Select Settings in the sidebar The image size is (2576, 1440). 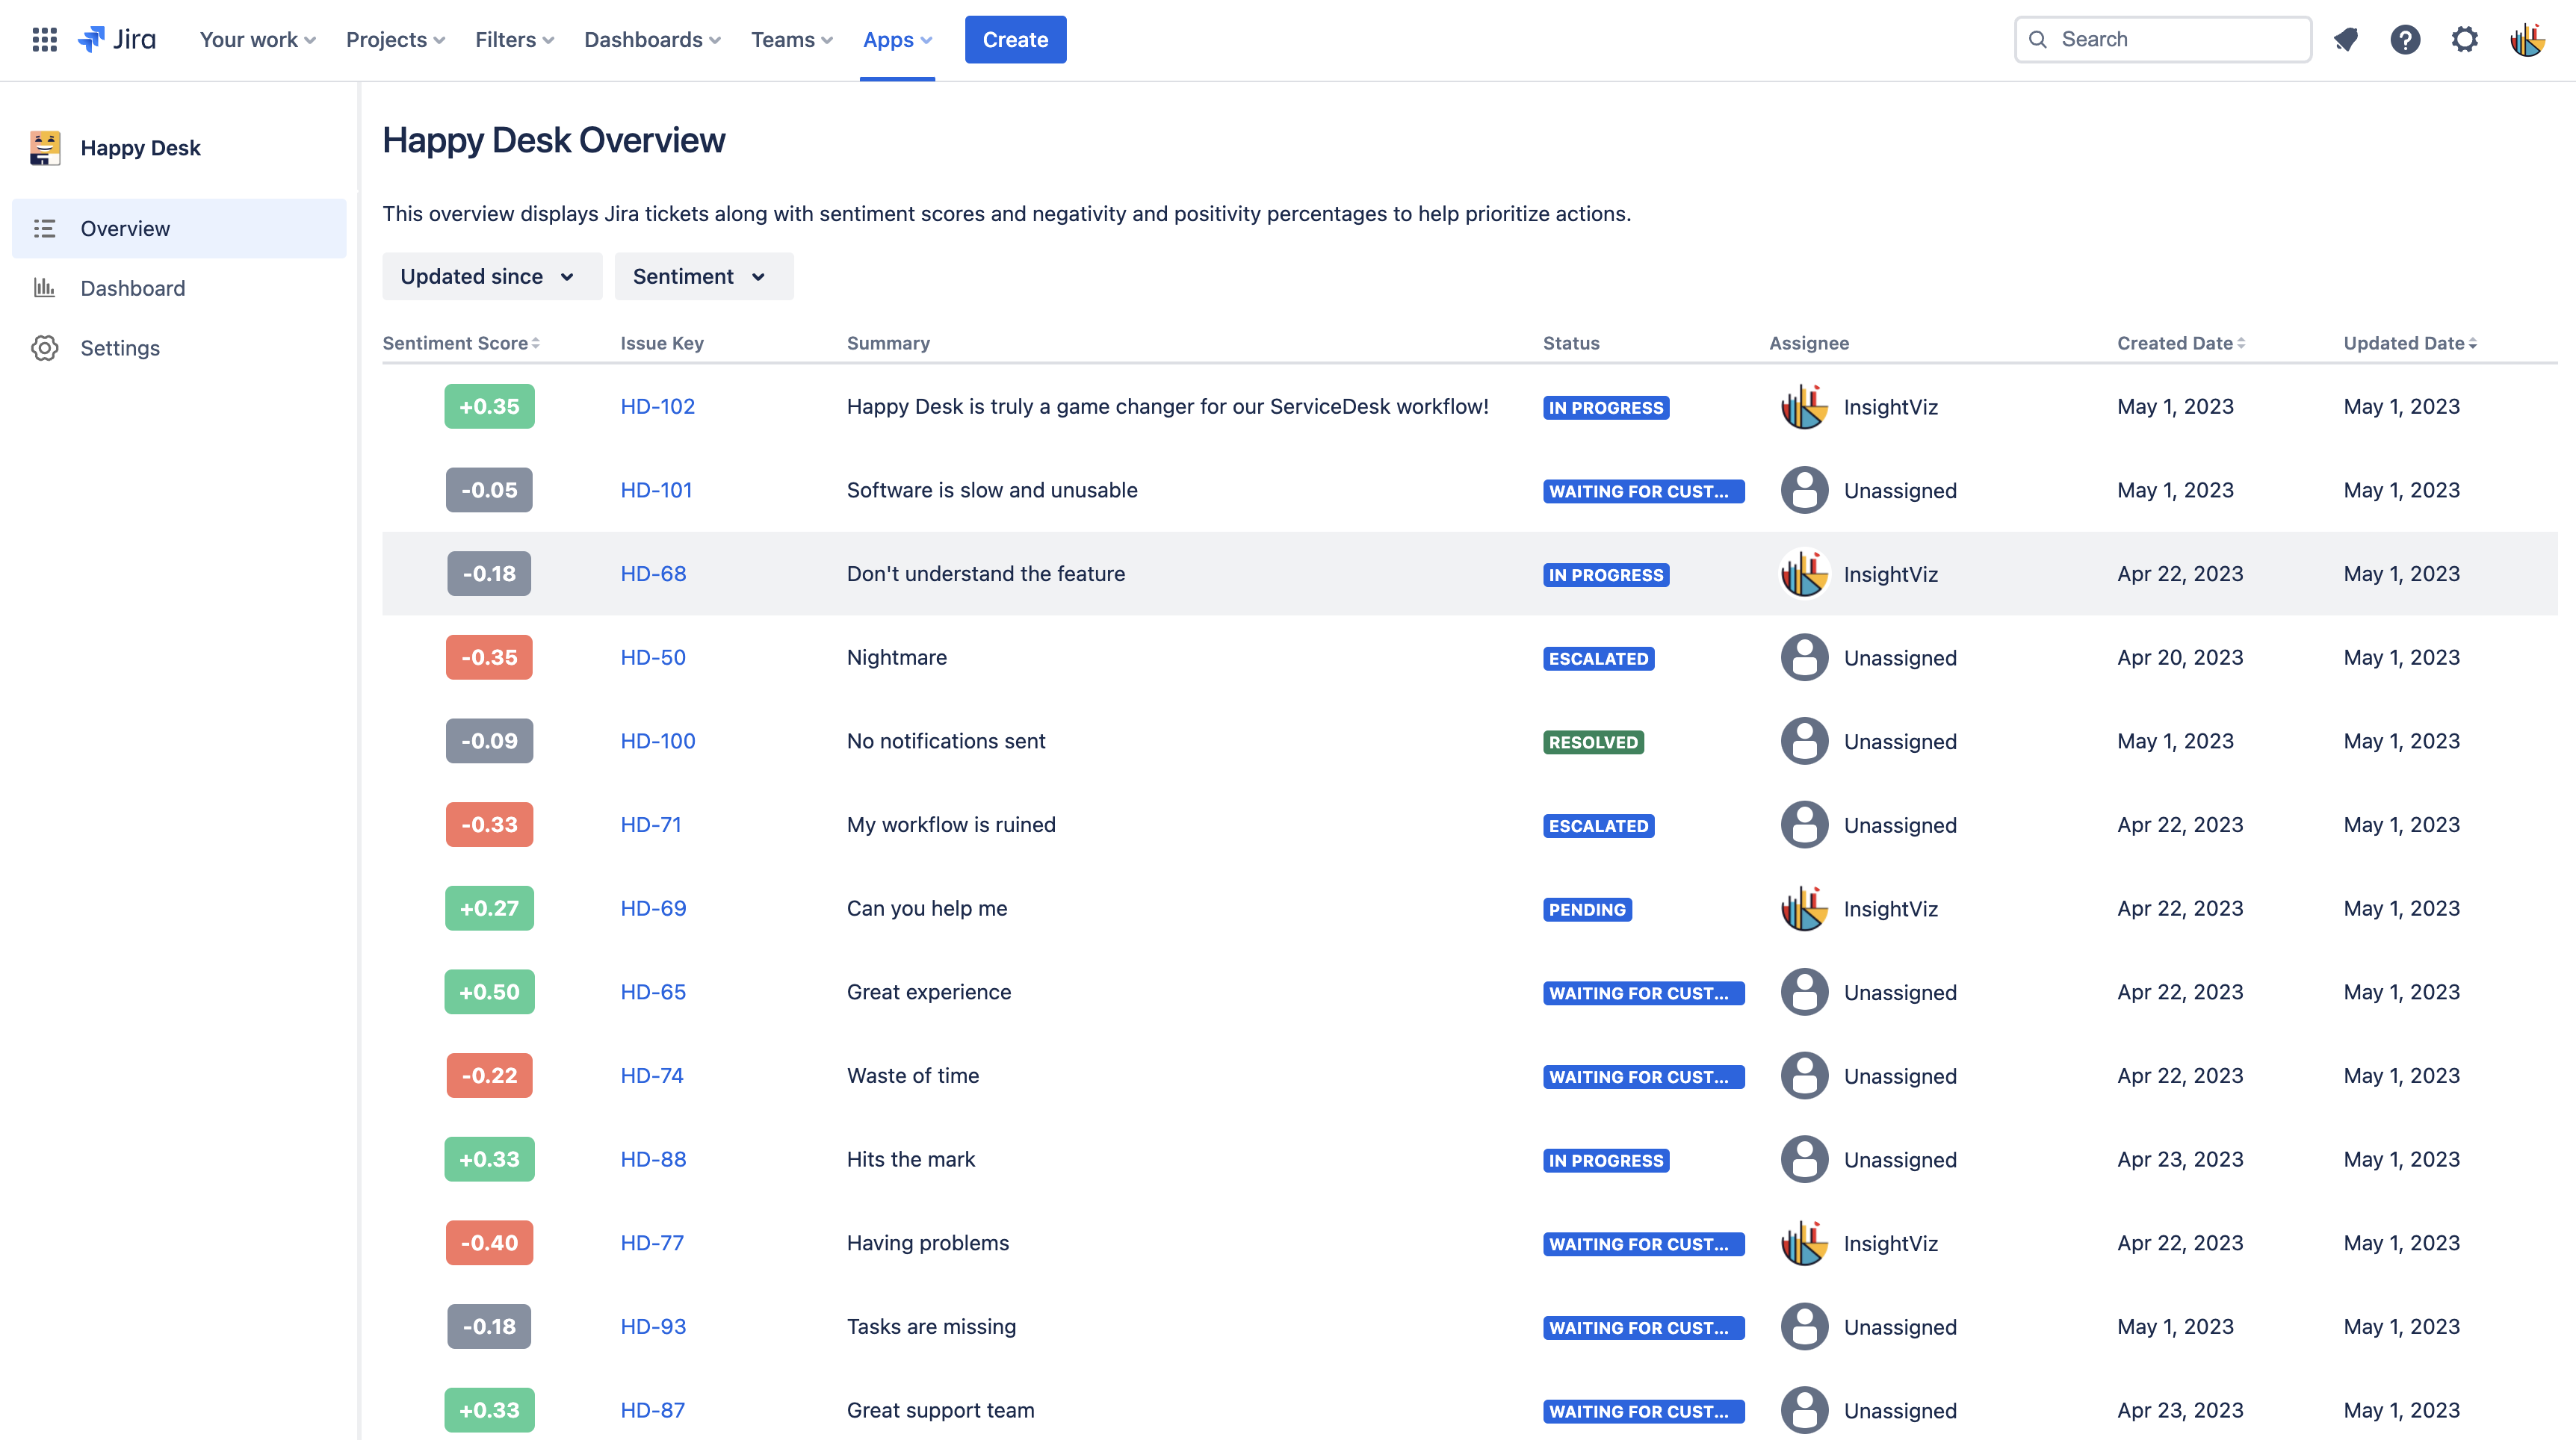click(179, 348)
